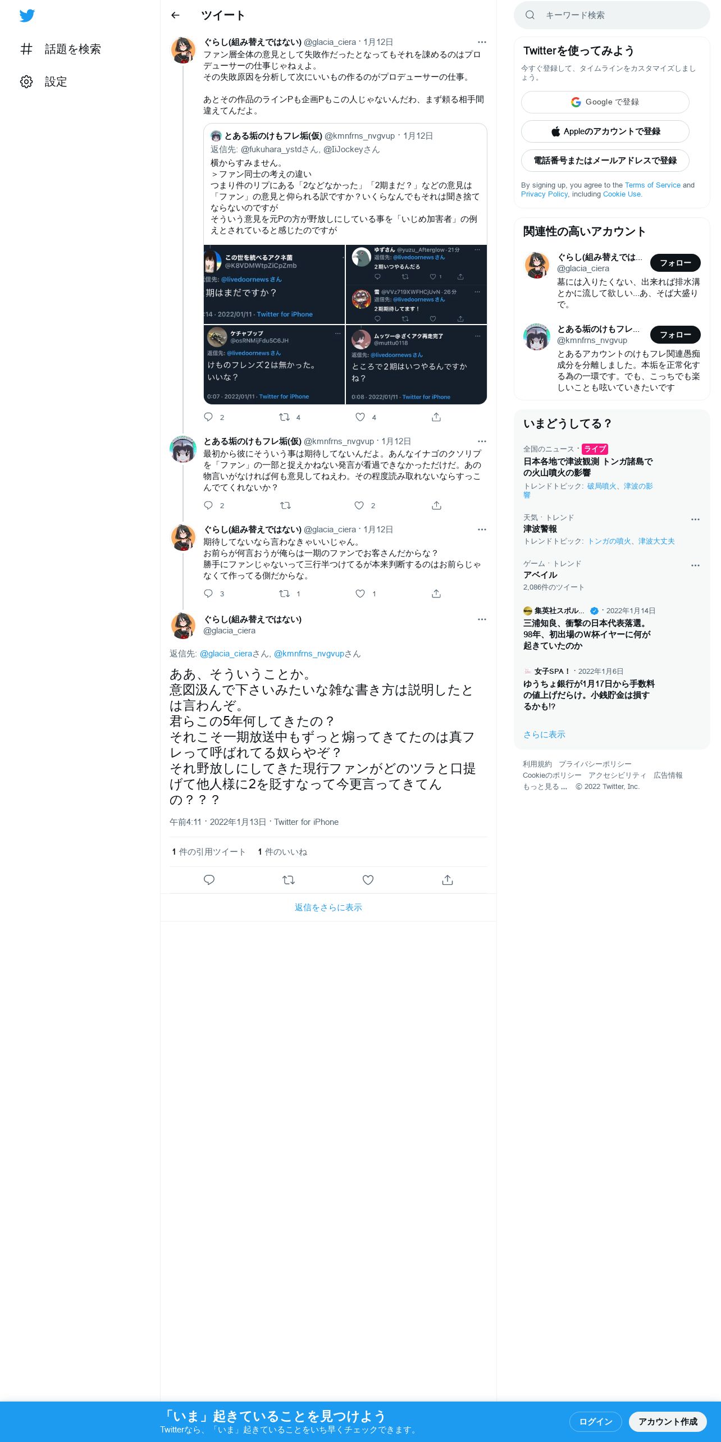The image size is (721, 1442).
Task: Open 設定 settings menu item
Action: 44,82
